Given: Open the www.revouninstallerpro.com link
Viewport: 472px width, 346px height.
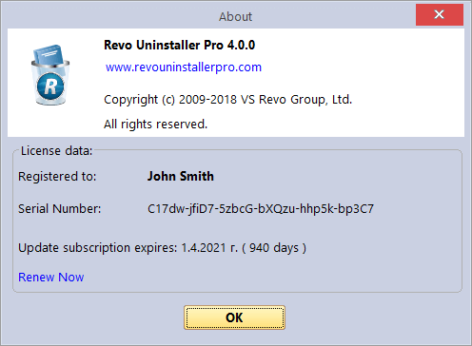Looking at the screenshot, I should pos(184,67).
